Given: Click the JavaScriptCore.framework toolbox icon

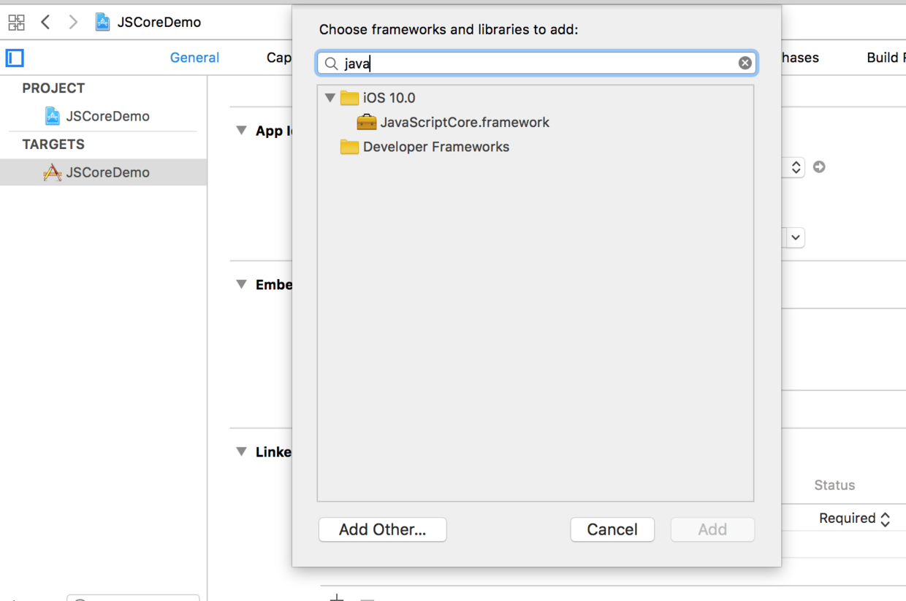Looking at the screenshot, I should tap(367, 123).
